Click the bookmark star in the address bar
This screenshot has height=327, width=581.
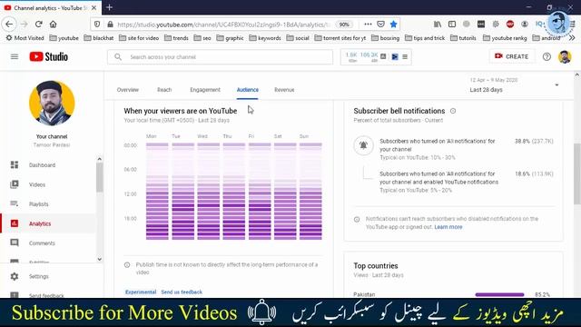[x=393, y=25]
